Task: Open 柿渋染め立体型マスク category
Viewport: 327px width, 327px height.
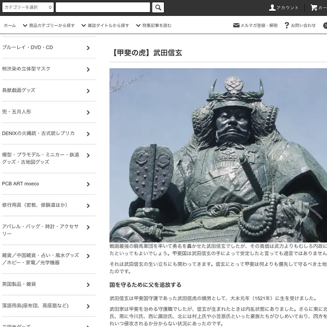Action: pos(26,69)
